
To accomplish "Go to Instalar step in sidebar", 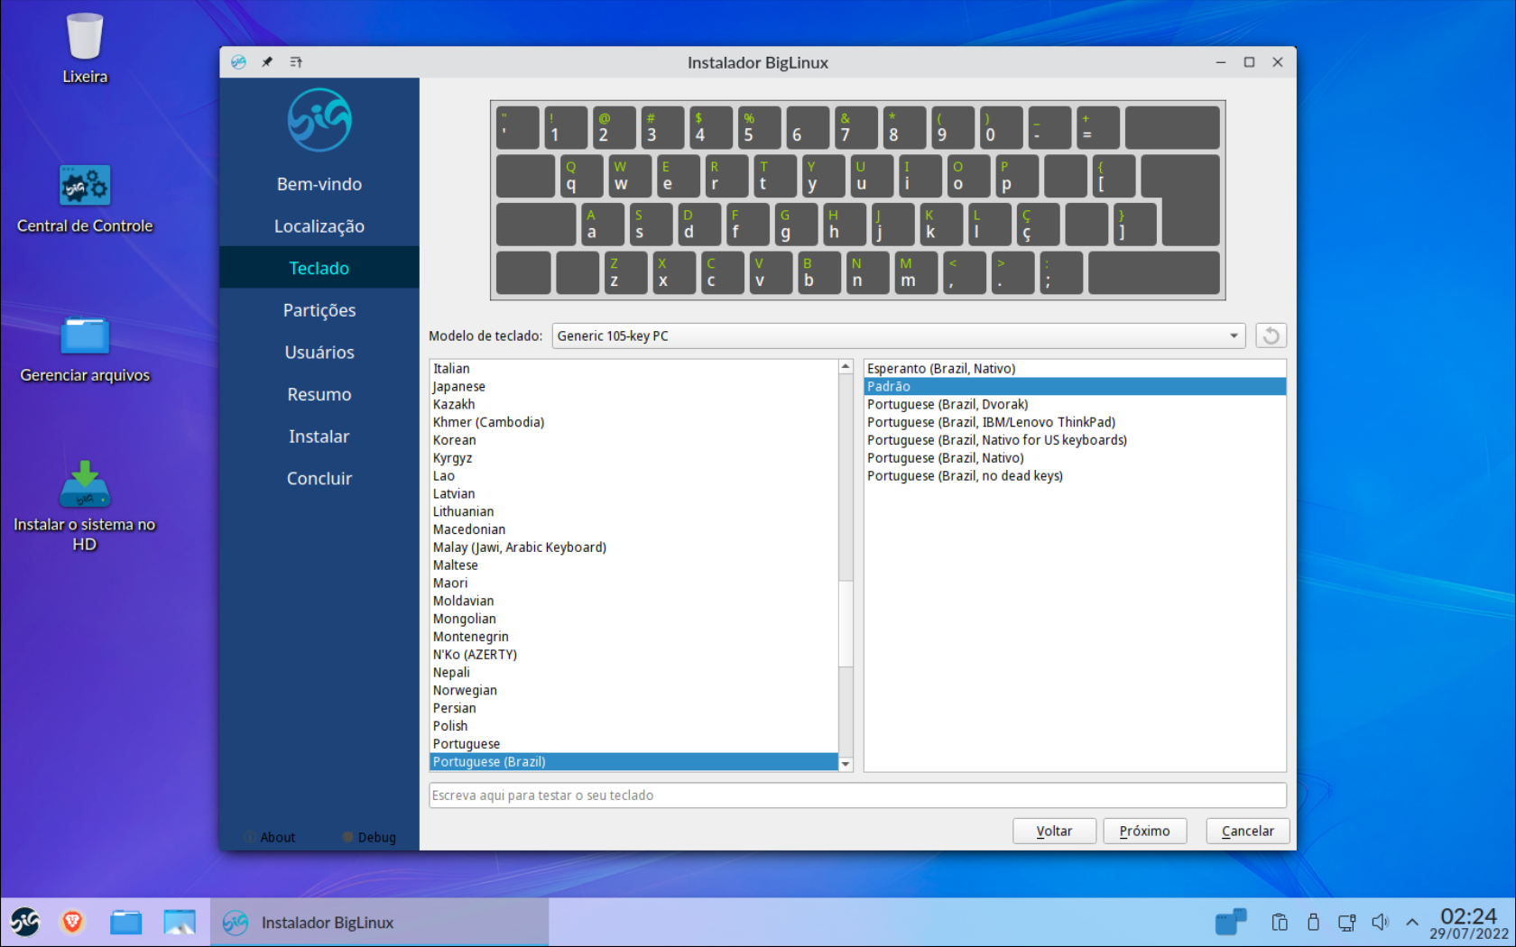I will (x=319, y=437).
